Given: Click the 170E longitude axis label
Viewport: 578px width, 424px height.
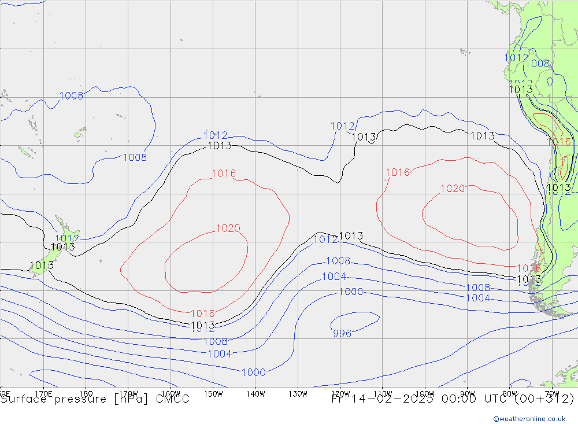Looking at the screenshot, I should 43,393.
